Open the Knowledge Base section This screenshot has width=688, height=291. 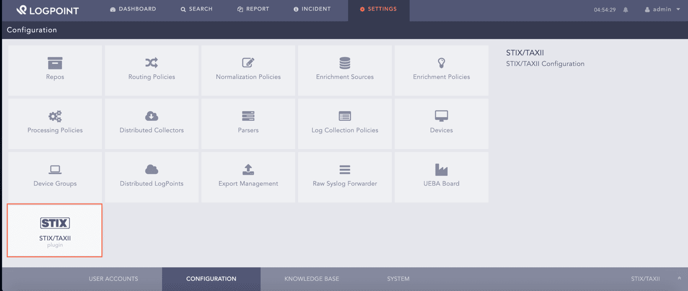click(x=312, y=279)
